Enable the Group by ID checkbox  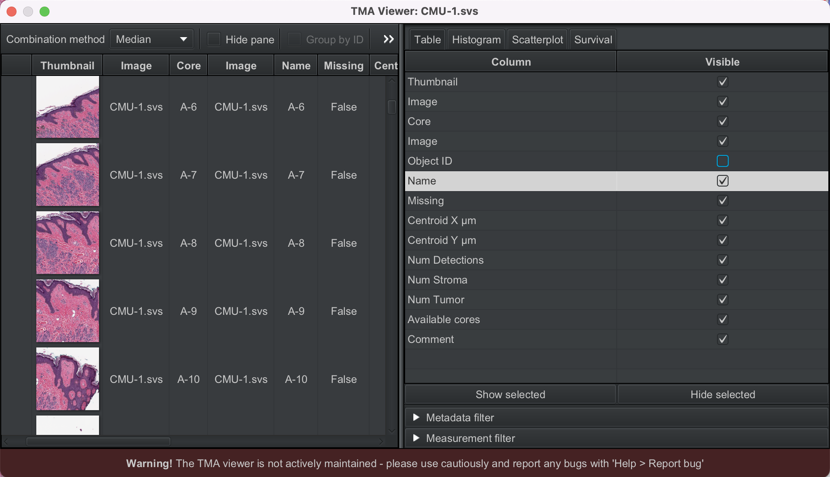(293, 39)
